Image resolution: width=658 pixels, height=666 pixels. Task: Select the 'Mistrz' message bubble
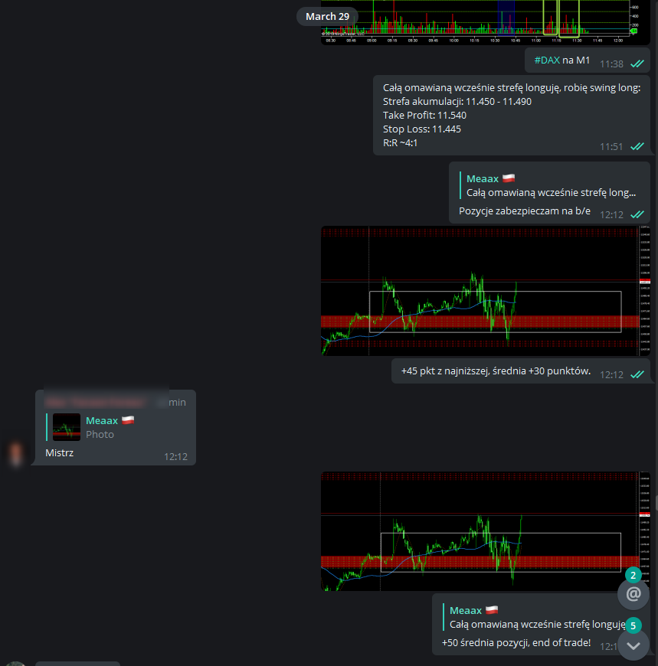(x=115, y=453)
